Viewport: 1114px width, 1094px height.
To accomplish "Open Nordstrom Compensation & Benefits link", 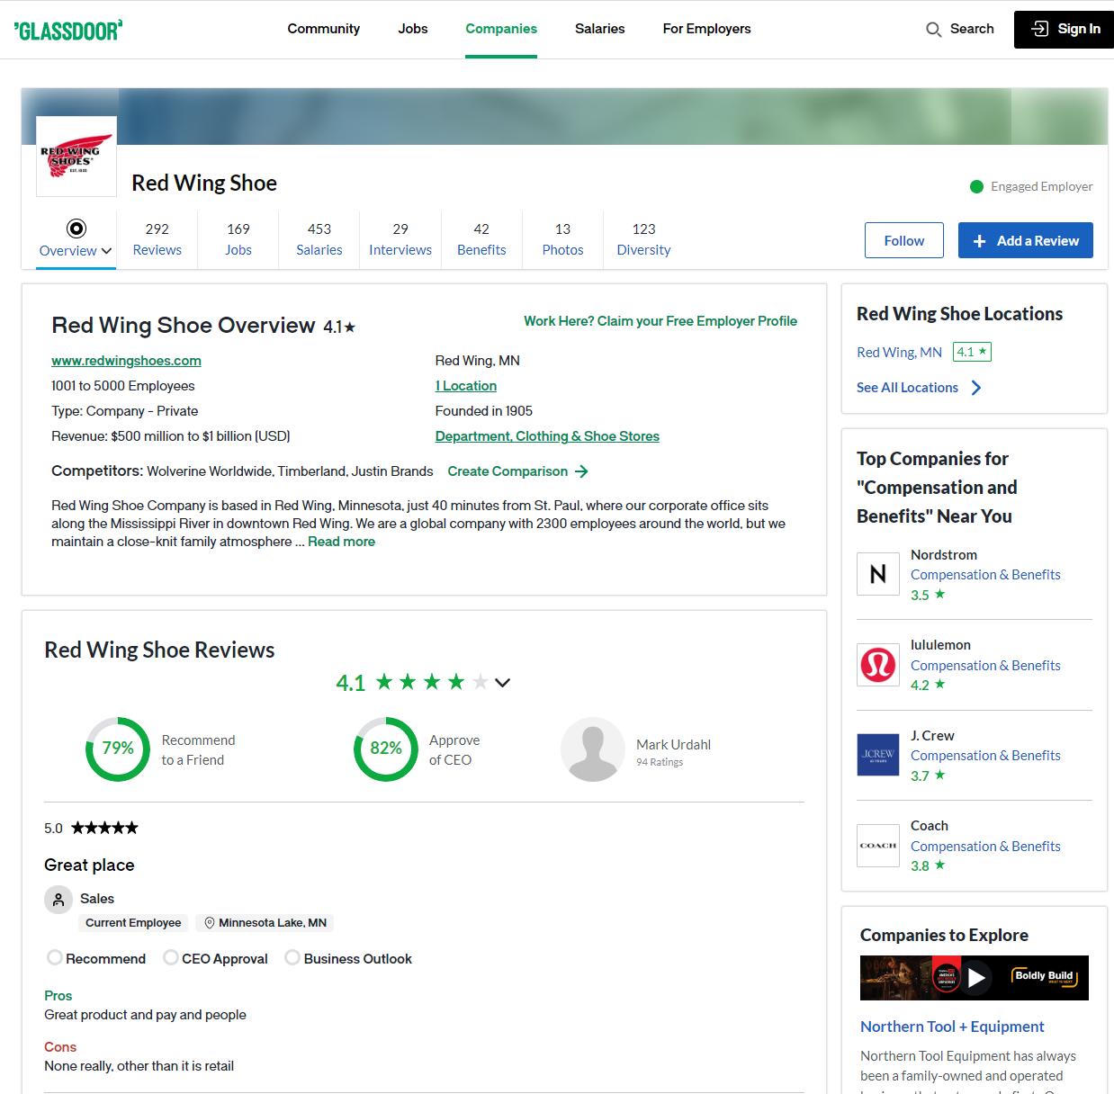I will pyautogui.click(x=985, y=575).
